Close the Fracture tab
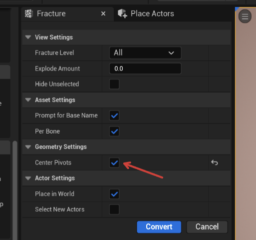Image resolution: width=256 pixels, height=240 pixels. tap(103, 13)
